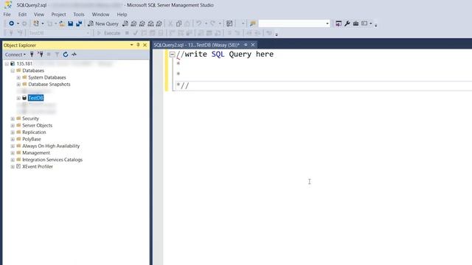The height and width of the screenshot is (265, 472).
Task: Select the XEvent Profiler tree item
Action: (38, 167)
